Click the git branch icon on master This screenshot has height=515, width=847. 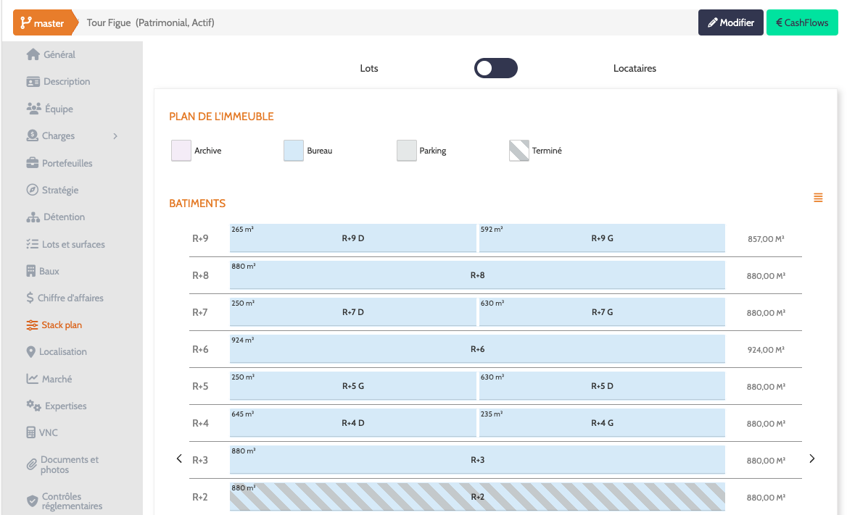pyautogui.click(x=25, y=22)
